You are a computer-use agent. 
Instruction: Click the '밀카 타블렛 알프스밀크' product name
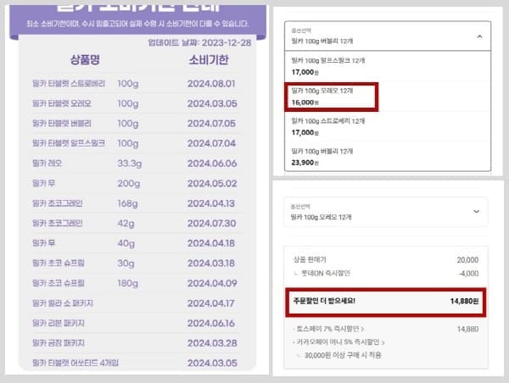pos(69,143)
